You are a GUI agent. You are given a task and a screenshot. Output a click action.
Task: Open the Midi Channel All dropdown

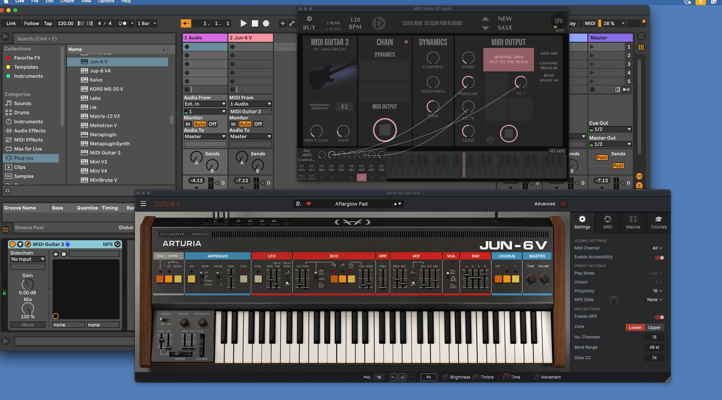coord(657,248)
